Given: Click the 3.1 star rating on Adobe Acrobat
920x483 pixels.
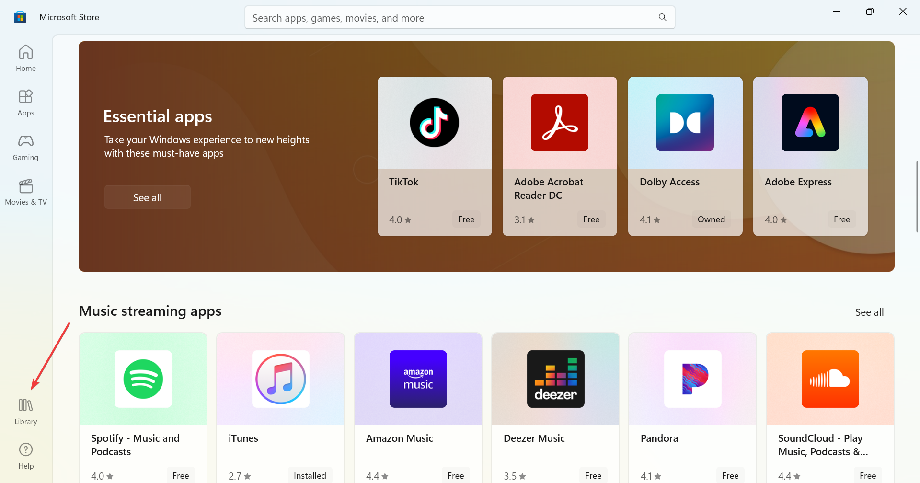Looking at the screenshot, I should click(524, 220).
